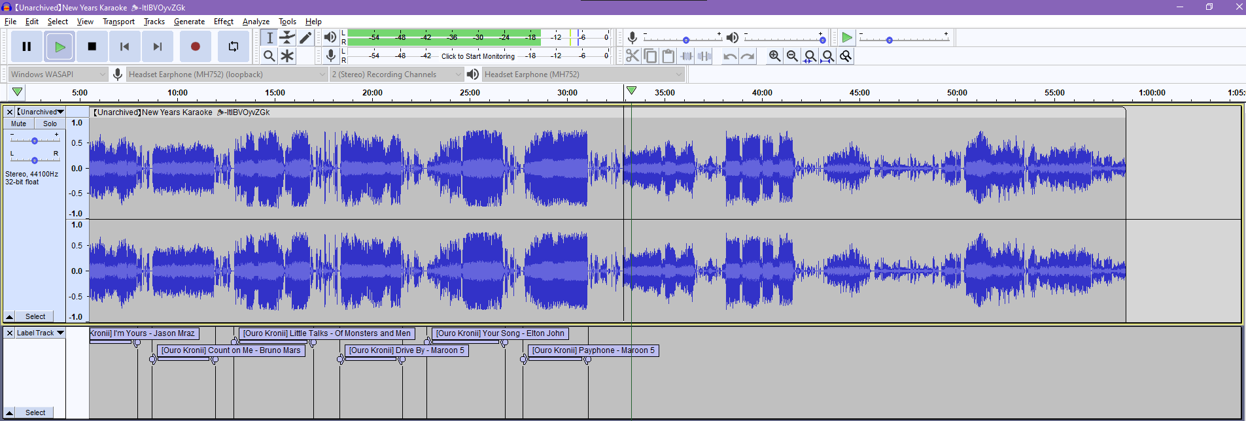Select the Envelope tool

[x=287, y=38]
